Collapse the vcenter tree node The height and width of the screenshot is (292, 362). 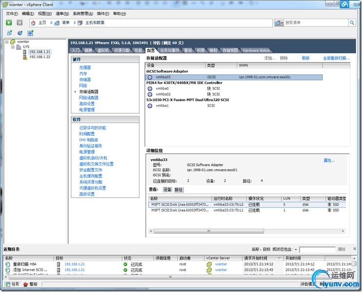pos(7,42)
